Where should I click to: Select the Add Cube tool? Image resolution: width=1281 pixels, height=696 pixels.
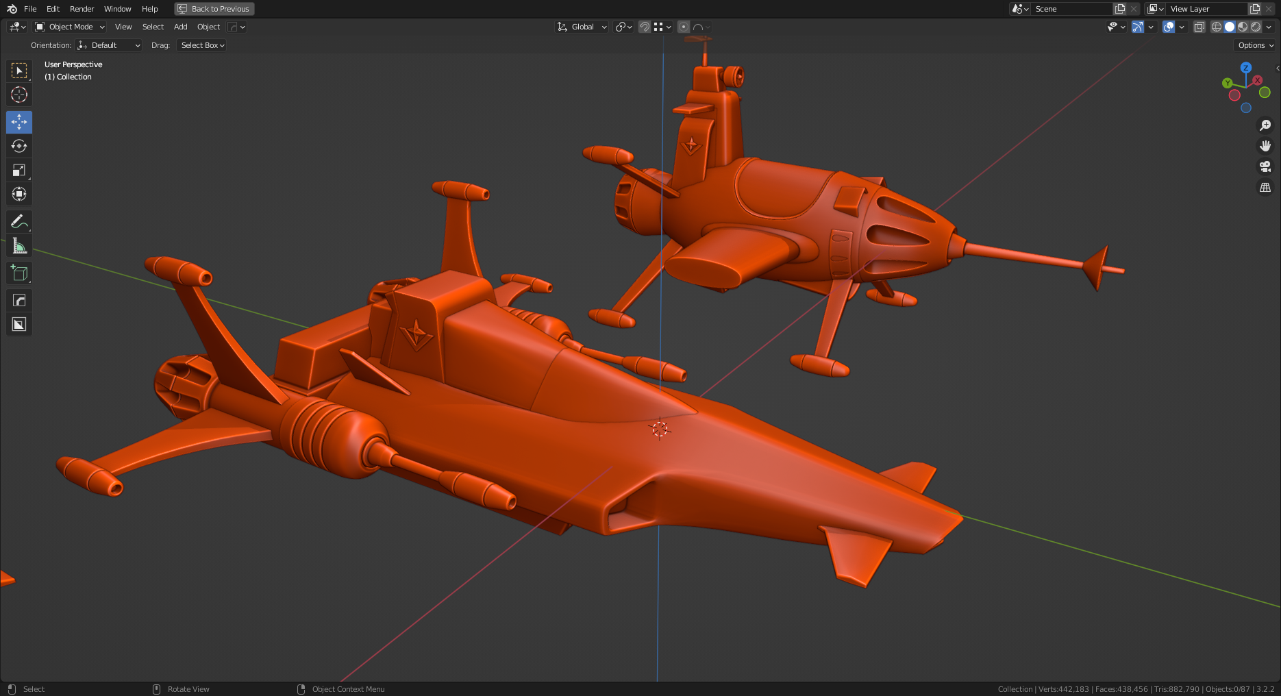coord(19,273)
